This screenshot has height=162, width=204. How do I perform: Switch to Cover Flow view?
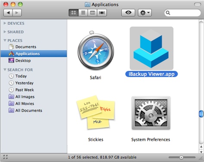pos(102,12)
